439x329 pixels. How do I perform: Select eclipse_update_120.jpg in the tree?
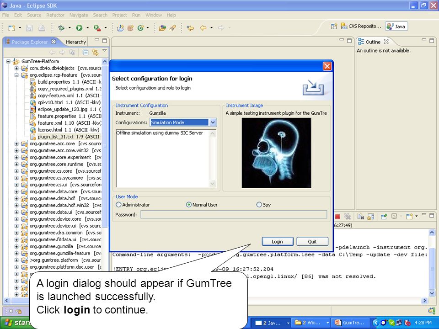point(66,109)
